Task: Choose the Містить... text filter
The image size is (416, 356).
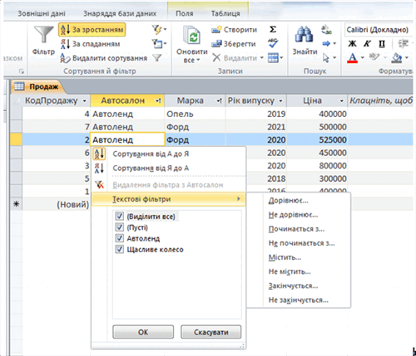Action: click(285, 257)
